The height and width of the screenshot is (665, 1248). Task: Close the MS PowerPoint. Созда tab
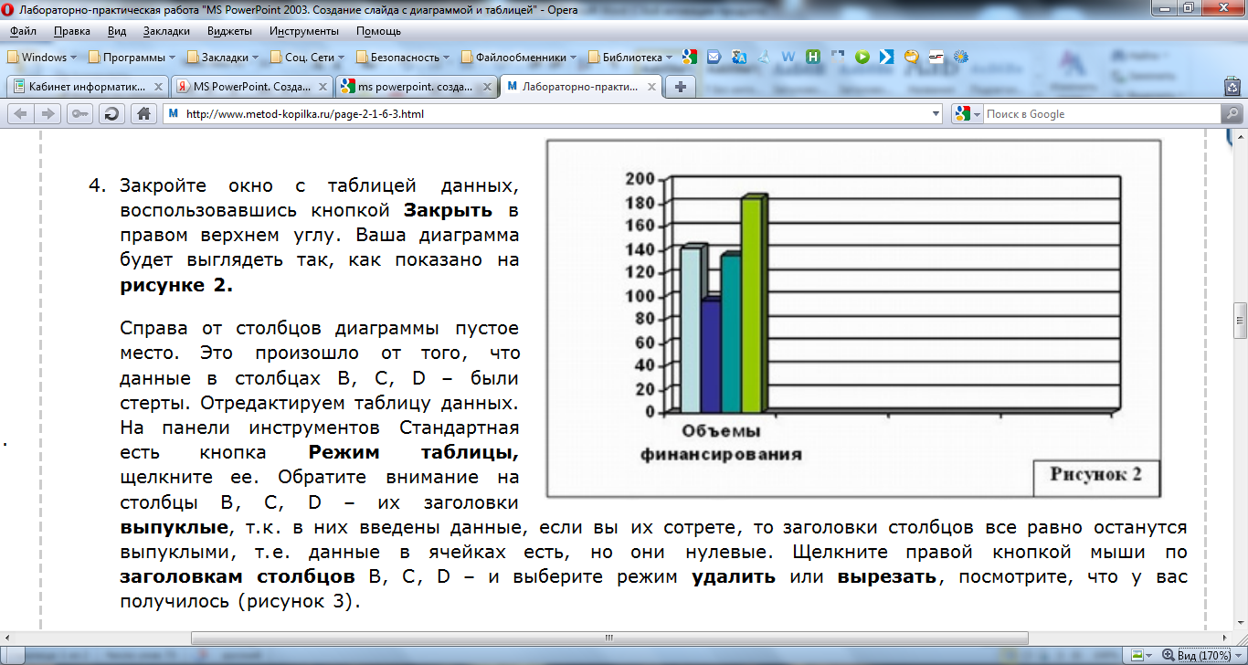(323, 87)
